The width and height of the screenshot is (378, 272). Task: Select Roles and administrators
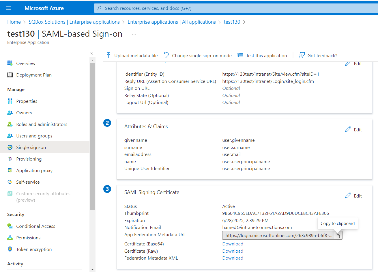pos(42,124)
